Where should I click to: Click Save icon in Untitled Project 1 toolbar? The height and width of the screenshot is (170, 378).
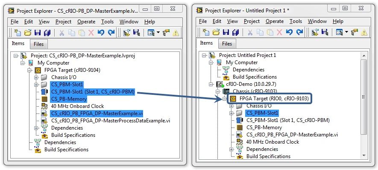pos(226,32)
